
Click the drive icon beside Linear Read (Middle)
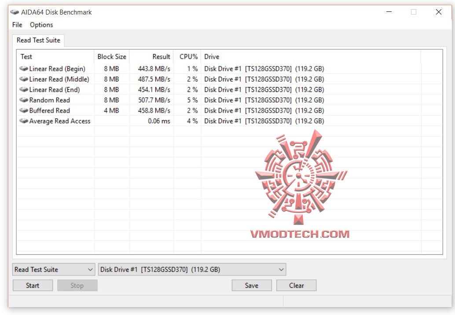click(23, 79)
